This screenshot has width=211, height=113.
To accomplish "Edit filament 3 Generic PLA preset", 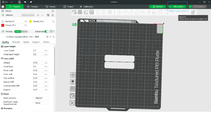I will point(26,25).
